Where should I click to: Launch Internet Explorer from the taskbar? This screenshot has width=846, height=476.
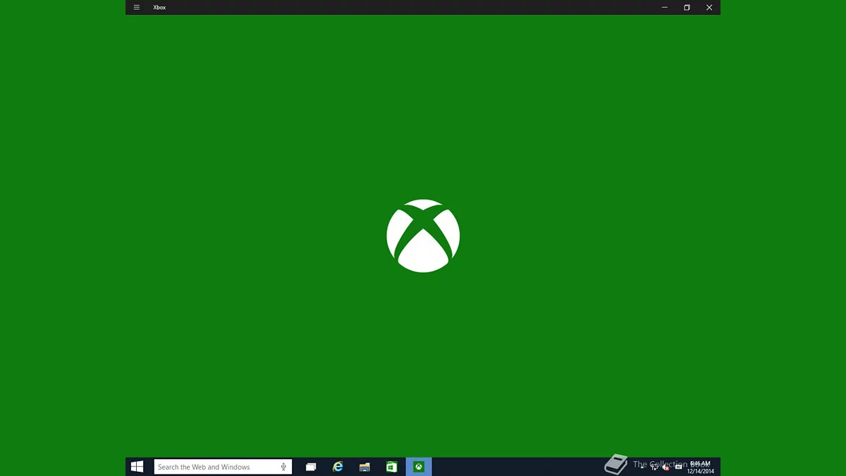tap(338, 467)
